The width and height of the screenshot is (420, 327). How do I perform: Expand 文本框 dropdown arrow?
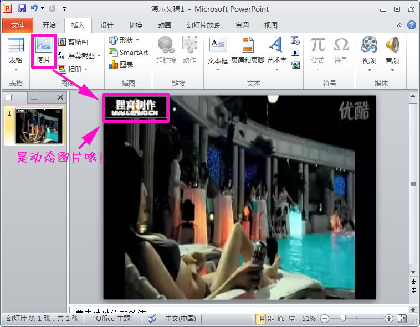pyautogui.click(x=218, y=70)
